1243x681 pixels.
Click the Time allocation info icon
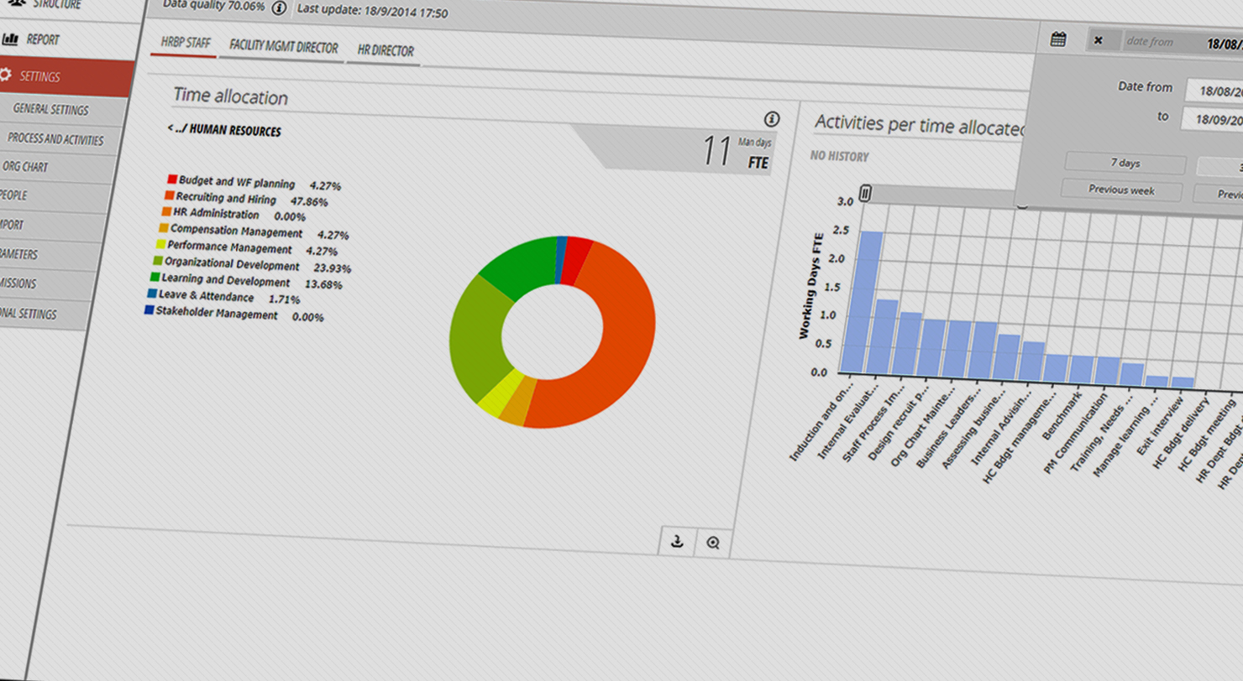pyautogui.click(x=772, y=119)
